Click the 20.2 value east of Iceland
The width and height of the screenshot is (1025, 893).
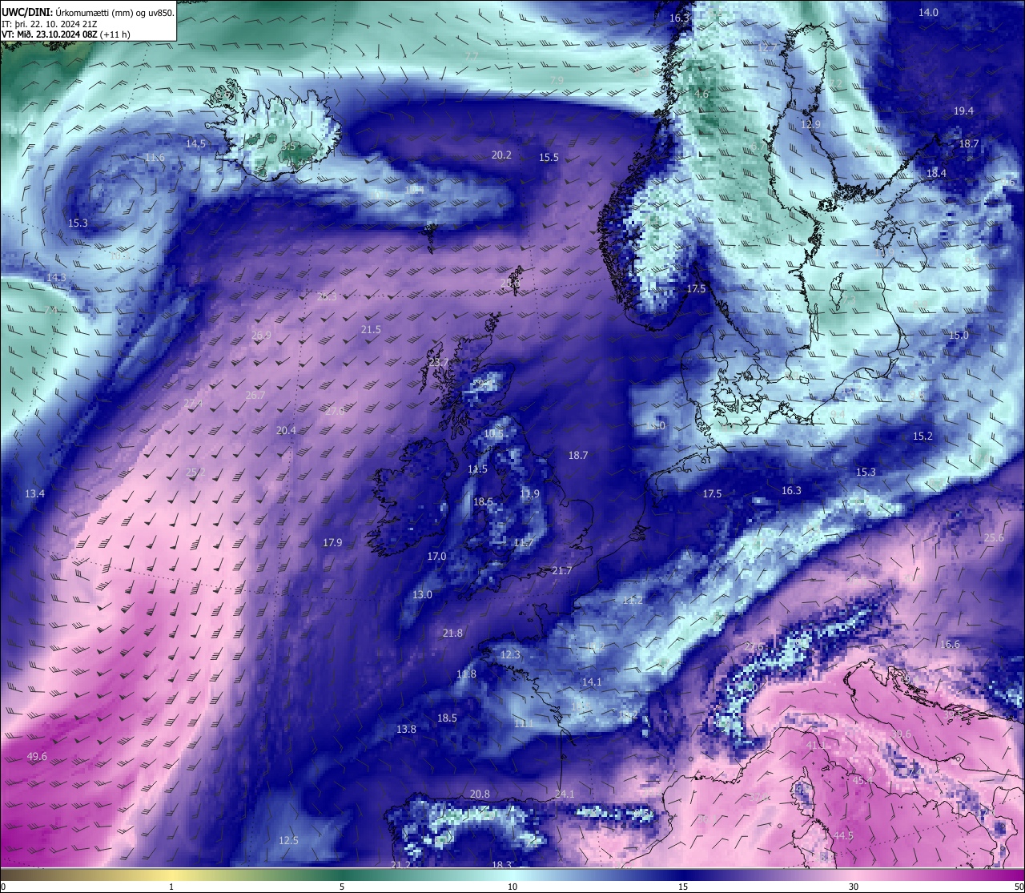pyautogui.click(x=501, y=155)
